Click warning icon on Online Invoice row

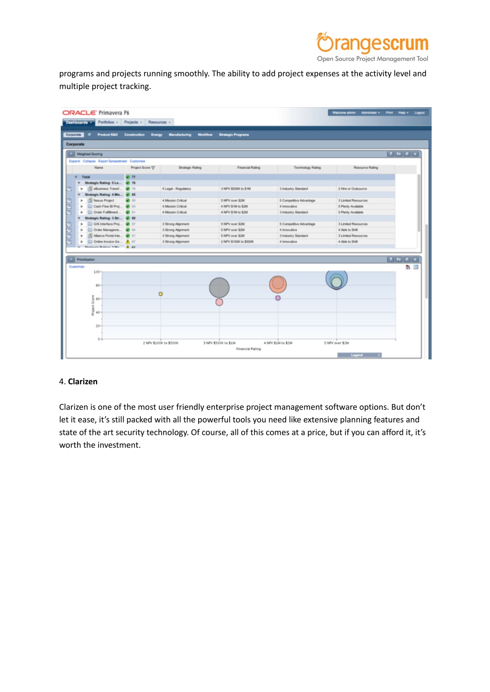(128, 242)
